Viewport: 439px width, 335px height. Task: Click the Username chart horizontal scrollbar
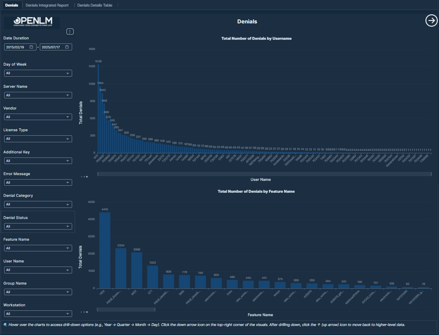coord(264,174)
